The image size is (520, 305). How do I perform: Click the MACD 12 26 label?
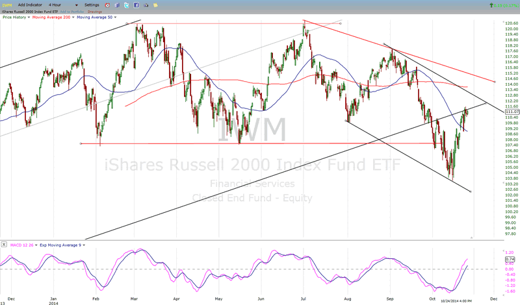tap(21, 245)
